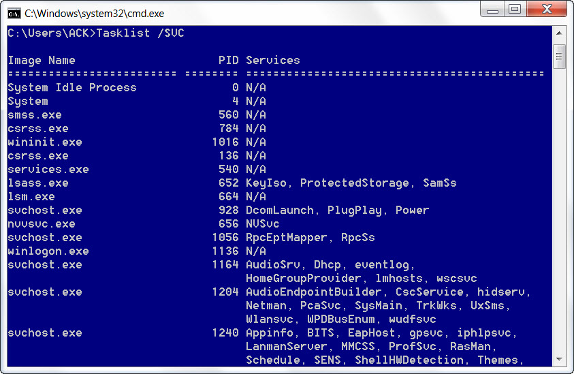
Task: Click the System Idle Process entry
Action: click(72, 88)
